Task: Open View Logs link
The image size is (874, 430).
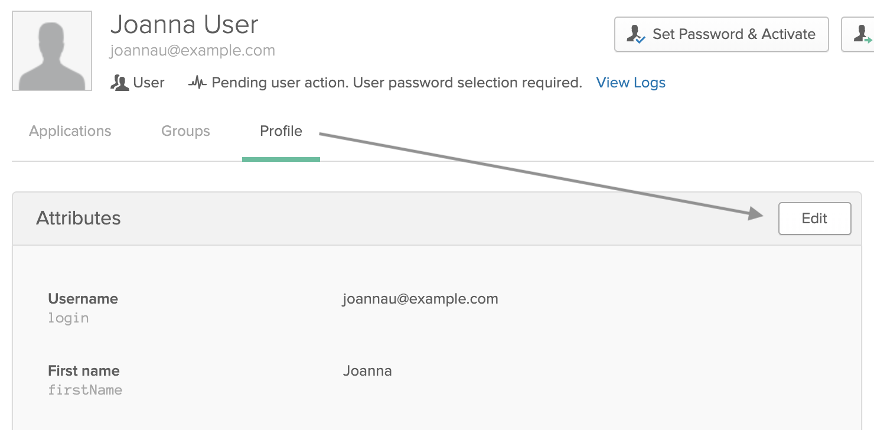Action: pyautogui.click(x=631, y=83)
